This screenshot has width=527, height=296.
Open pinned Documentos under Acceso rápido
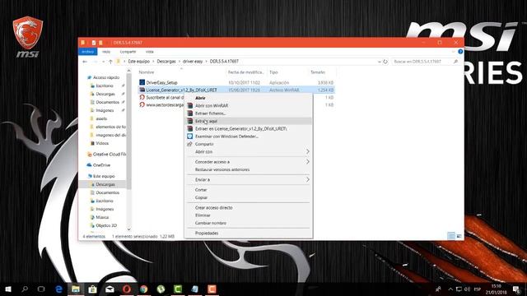coord(108,102)
